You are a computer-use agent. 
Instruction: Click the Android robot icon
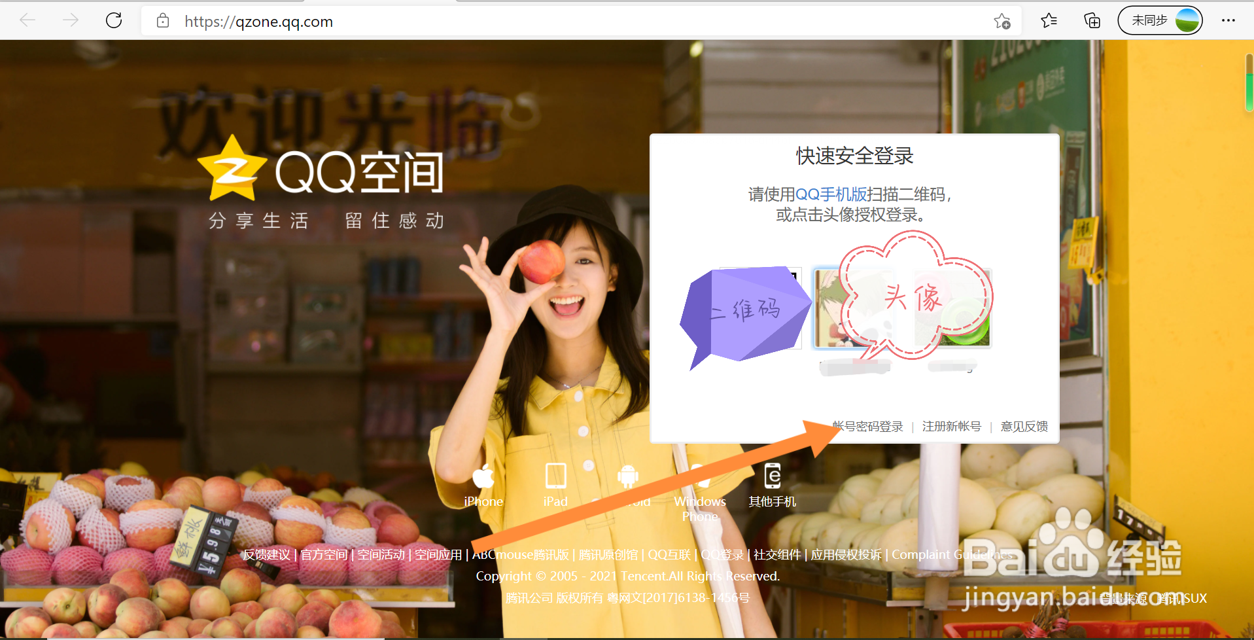628,476
